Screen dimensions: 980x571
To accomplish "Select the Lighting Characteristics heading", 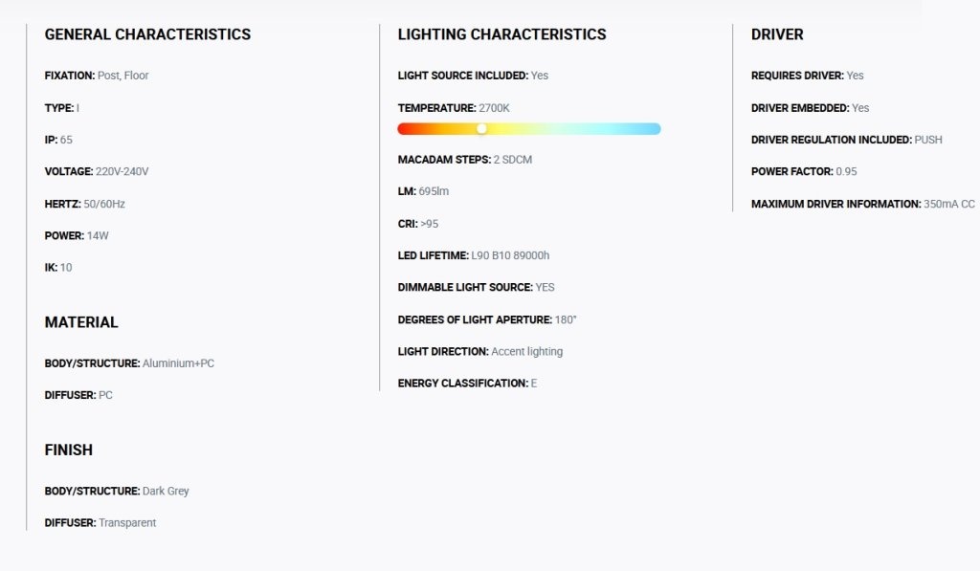I will point(501,34).
